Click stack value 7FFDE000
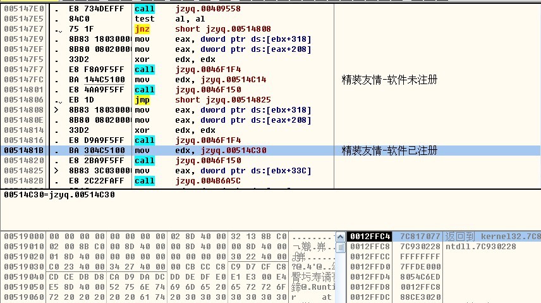The image size is (541, 303). tap(420, 267)
